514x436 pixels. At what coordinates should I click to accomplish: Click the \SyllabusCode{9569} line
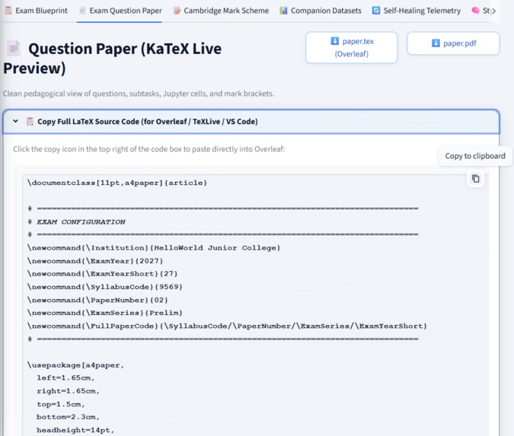coord(105,287)
